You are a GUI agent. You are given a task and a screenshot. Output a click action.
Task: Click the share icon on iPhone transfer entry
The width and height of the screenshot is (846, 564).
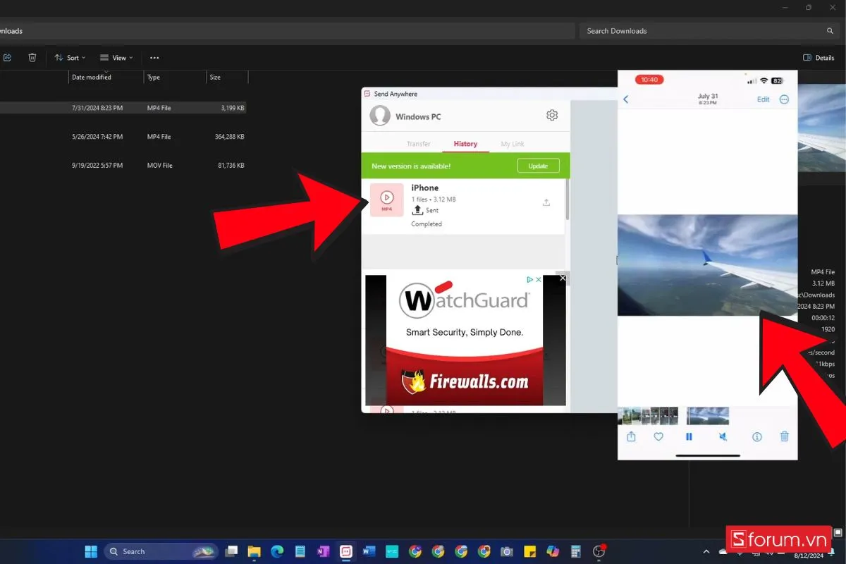coord(546,202)
